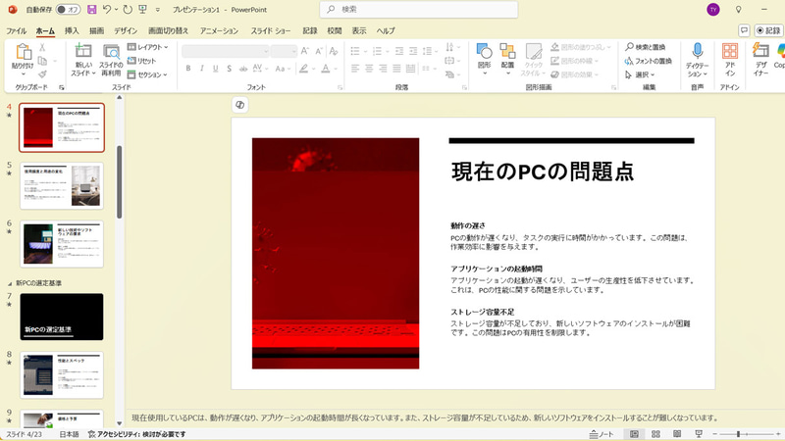This screenshot has height=441, width=785.
Task: Open the ヘルプ tab
Action: [386, 31]
